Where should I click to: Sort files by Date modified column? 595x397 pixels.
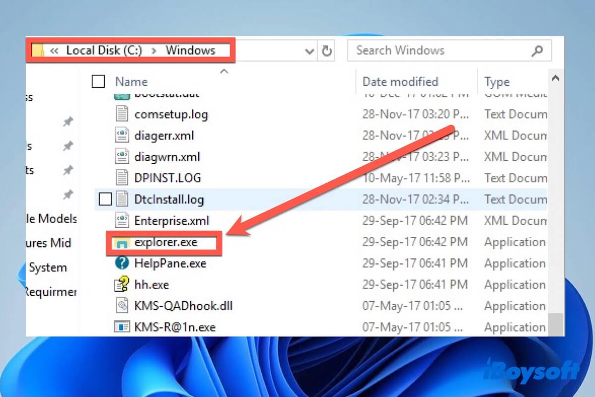pyautogui.click(x=401, y=82)
